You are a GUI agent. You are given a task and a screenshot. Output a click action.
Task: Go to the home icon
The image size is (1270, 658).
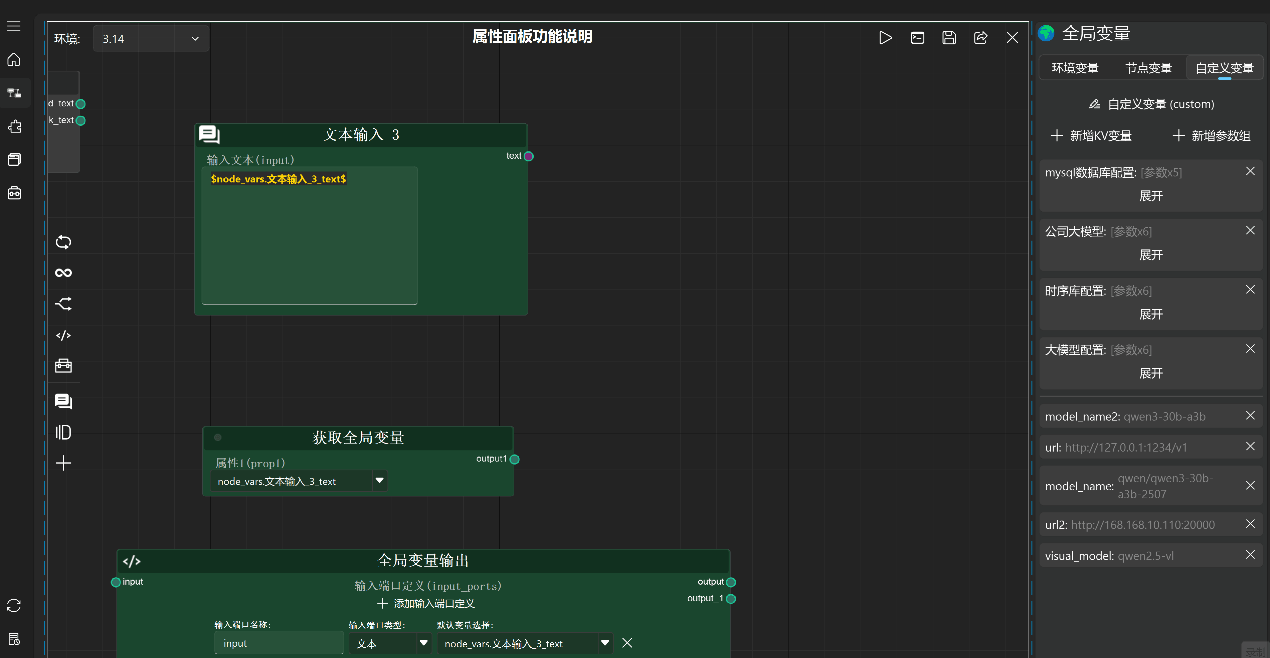point(14,59)
